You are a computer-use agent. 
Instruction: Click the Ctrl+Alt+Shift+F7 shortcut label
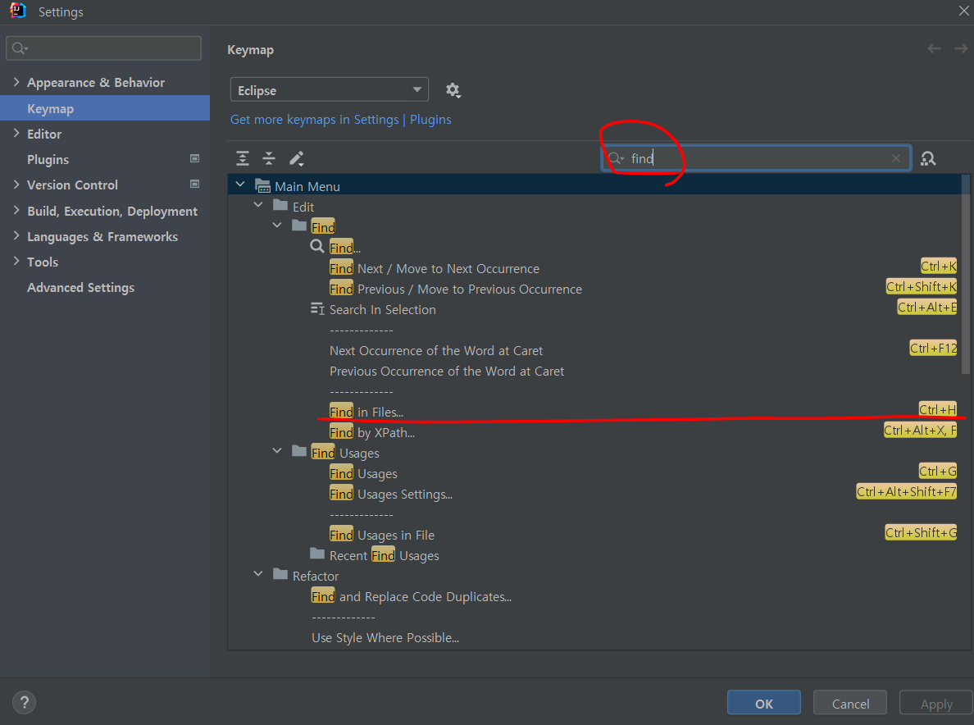tap(906, 491)
